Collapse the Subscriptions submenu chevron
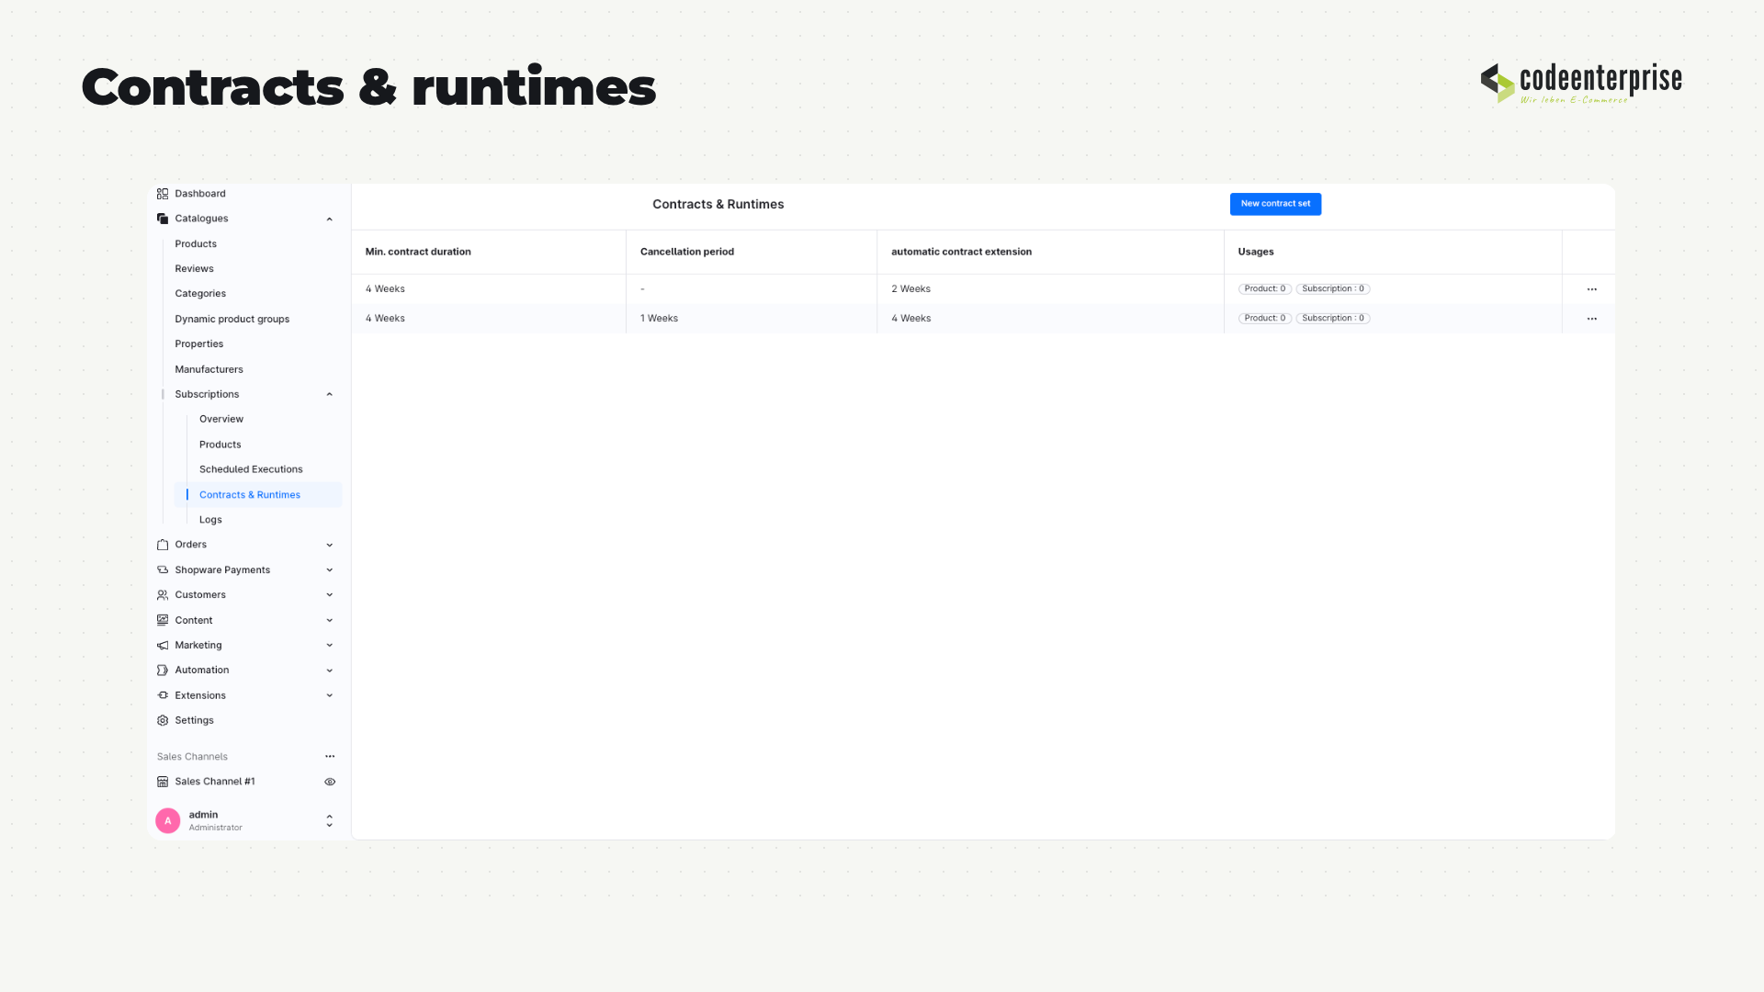The image size is (1764, 992). 330,394
